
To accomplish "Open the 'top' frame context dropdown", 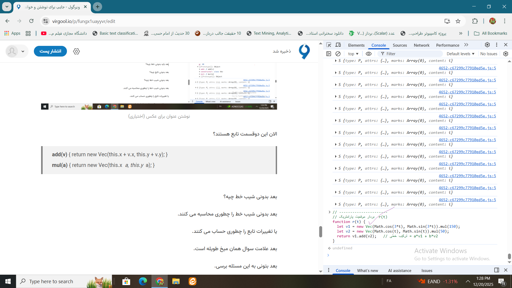I will point(353,54).
